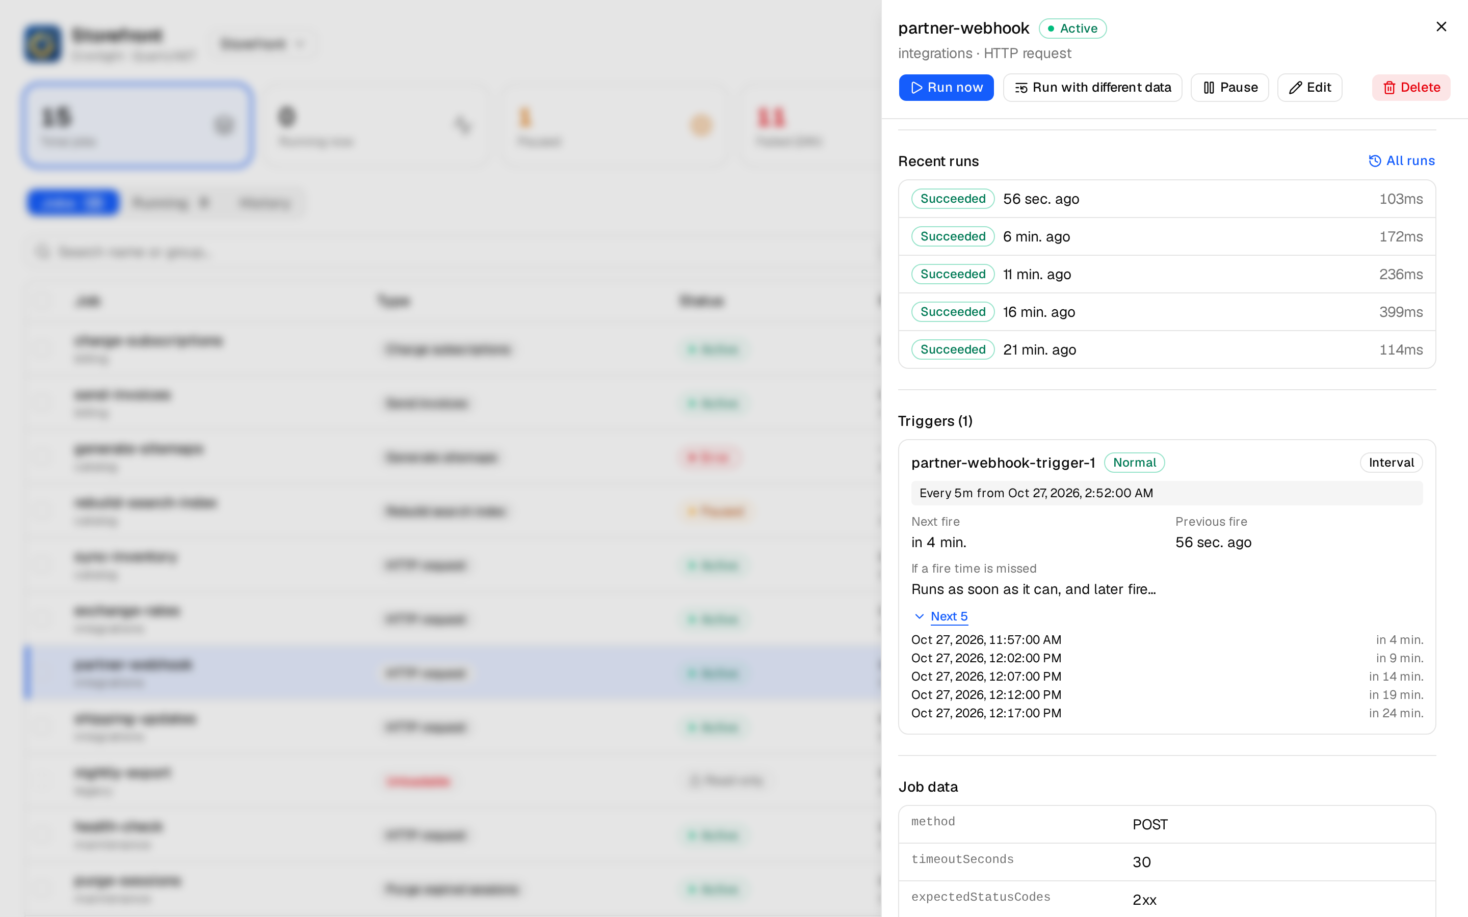The image size is (1468, 917).
Task: Click the list icon in Run with different data
Action: 1021,88
